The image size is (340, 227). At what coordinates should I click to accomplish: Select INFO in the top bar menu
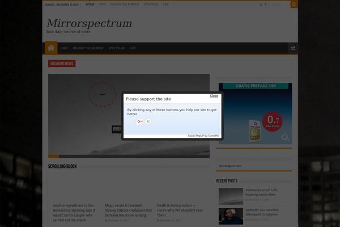coord(103,5)
